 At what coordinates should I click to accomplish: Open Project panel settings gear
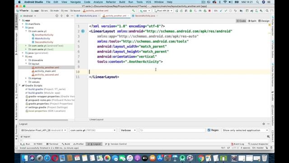tap(67, 16)
